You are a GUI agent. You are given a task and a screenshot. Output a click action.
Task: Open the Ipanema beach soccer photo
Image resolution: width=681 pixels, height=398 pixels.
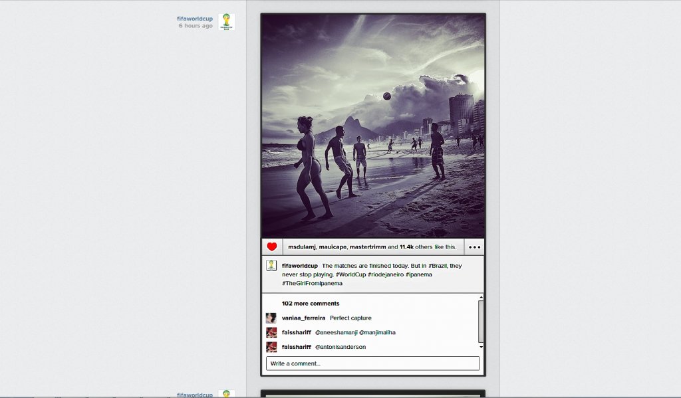[373, 126]
